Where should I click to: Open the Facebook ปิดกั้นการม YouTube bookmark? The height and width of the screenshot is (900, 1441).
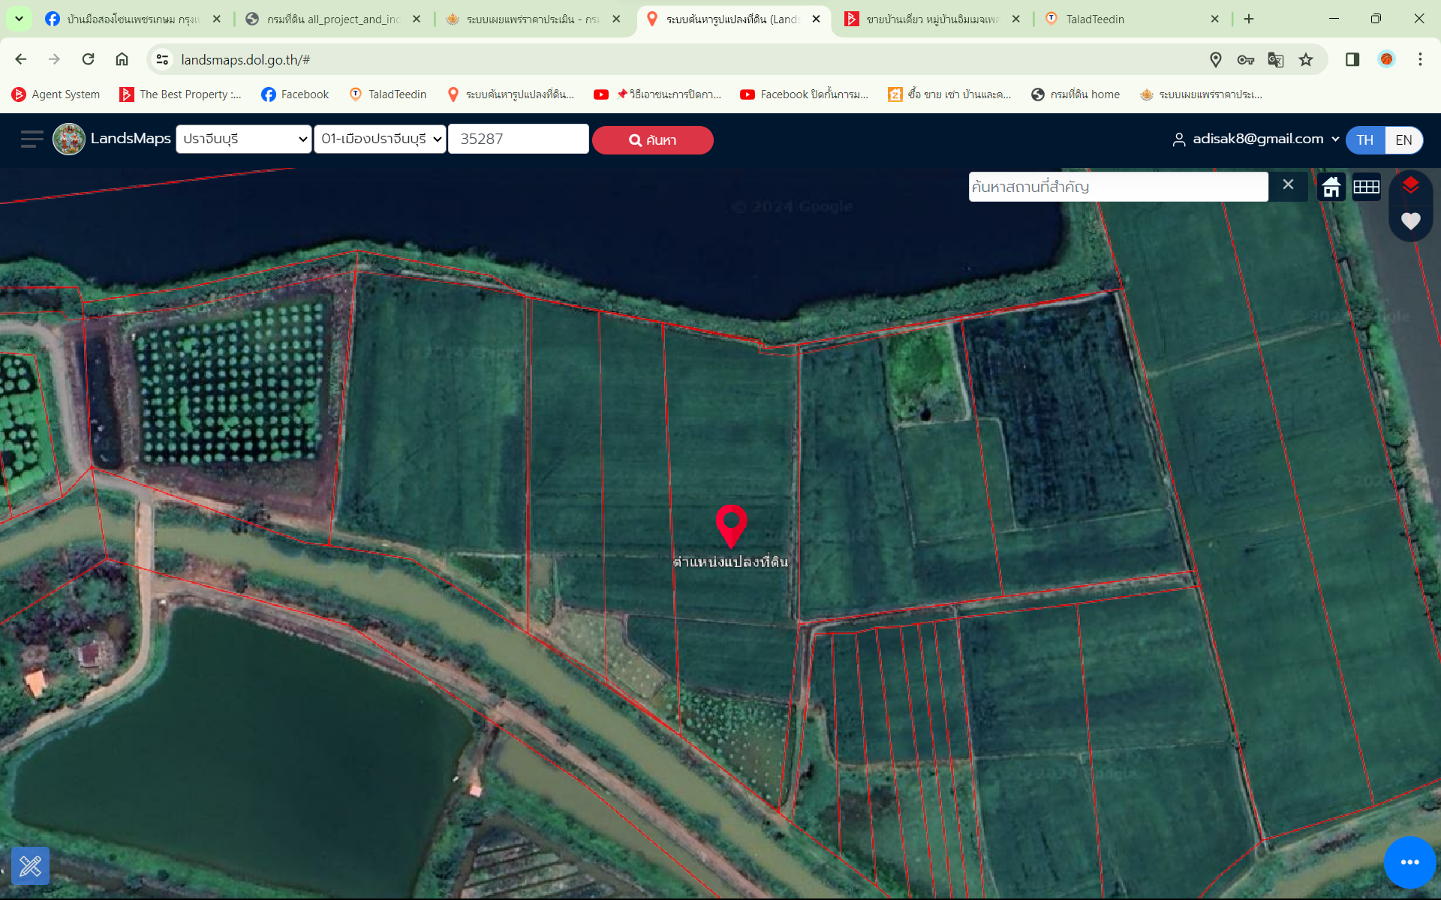click(x=804, y=94)
